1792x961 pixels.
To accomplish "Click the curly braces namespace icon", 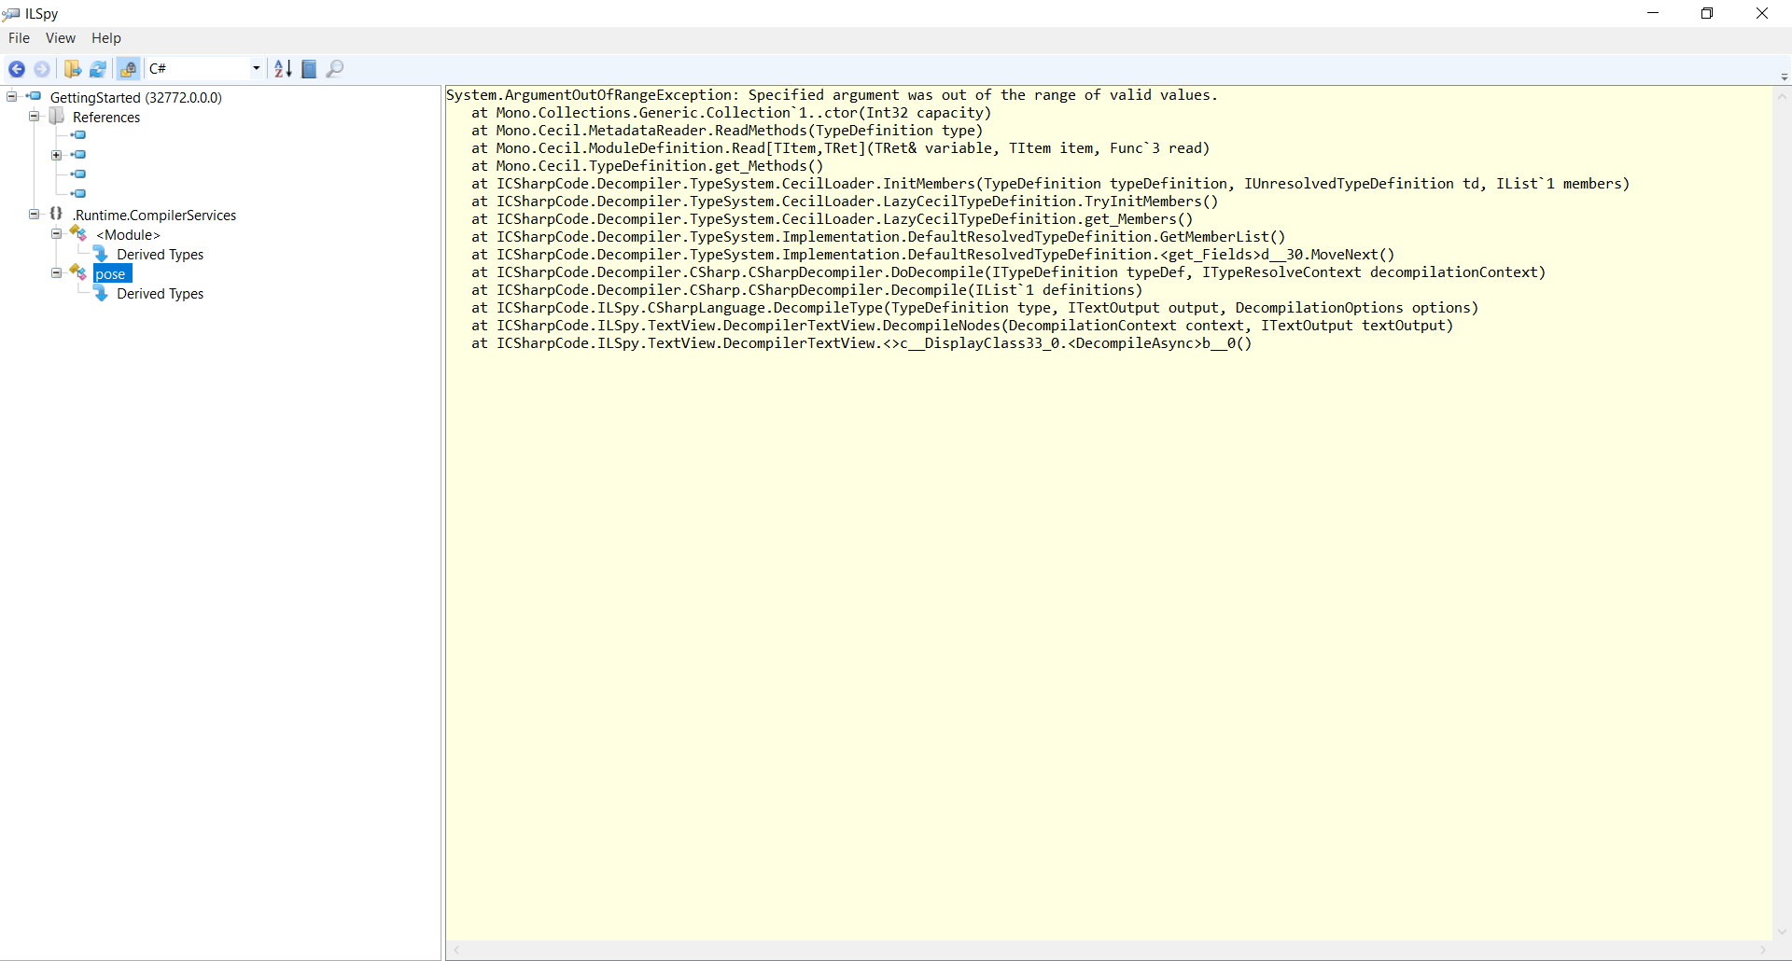I will (x=56, y=214).
